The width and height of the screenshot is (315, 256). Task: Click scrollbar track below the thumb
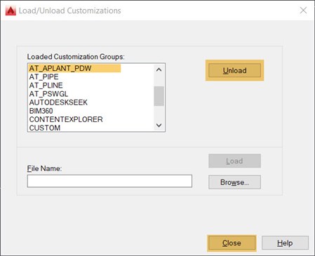pos(159,113)
